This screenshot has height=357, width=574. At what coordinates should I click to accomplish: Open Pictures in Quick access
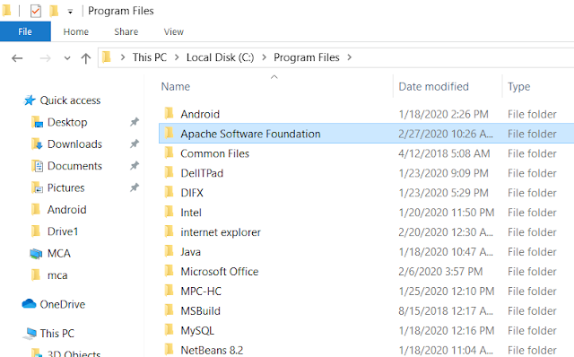click(x=65, y=187)
